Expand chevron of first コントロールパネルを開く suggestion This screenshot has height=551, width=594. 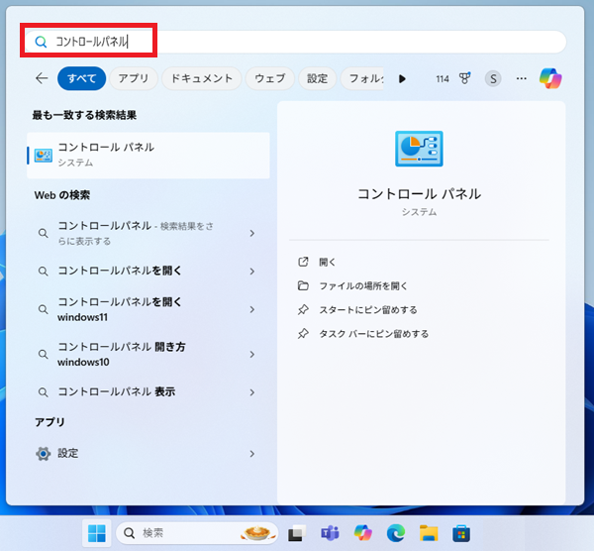pos(251,272)
